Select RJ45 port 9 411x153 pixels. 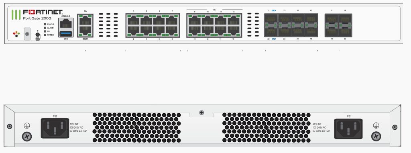(195, 20)
